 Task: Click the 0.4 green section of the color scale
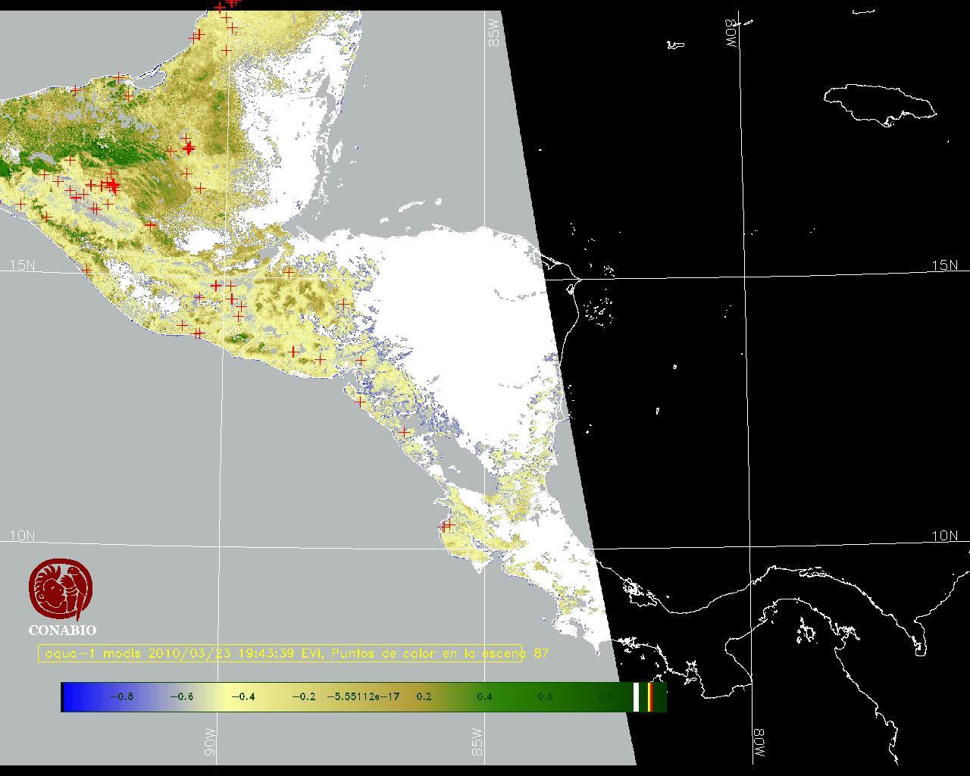[484, 697]
